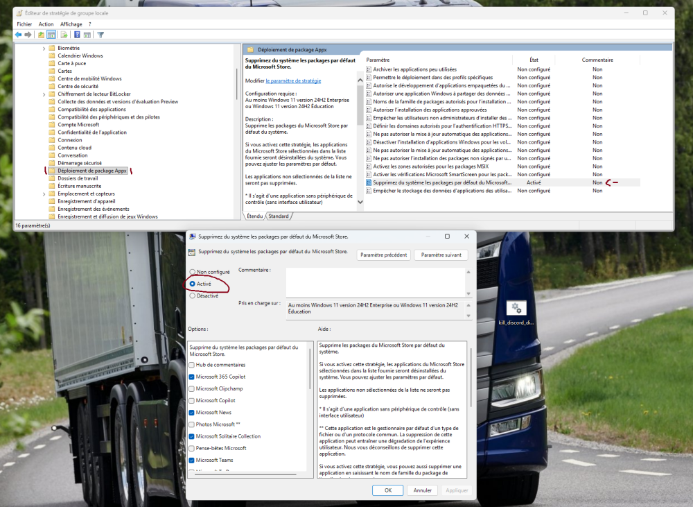Click the policy icon for Archiver les applications peu utilisées
Viewport: 693px width, 507px height.
(369, 69)
